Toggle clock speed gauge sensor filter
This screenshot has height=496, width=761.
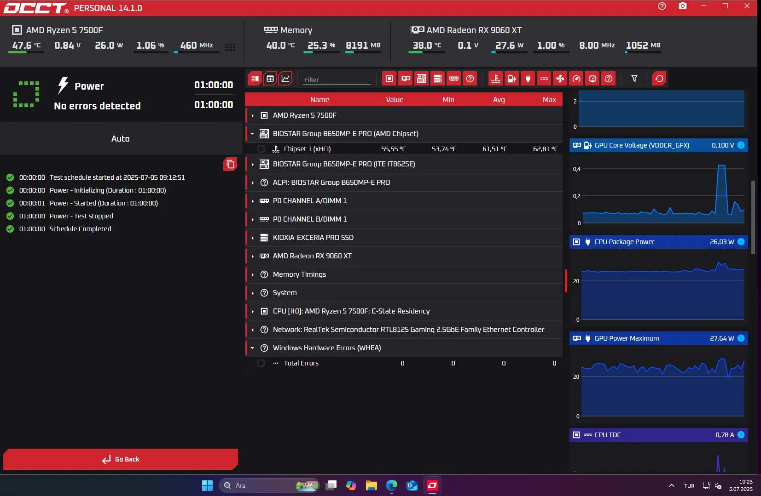tap(576, 79)
